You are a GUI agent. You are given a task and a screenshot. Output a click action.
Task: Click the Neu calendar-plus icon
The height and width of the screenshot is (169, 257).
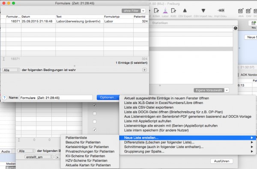pos(254,23)
